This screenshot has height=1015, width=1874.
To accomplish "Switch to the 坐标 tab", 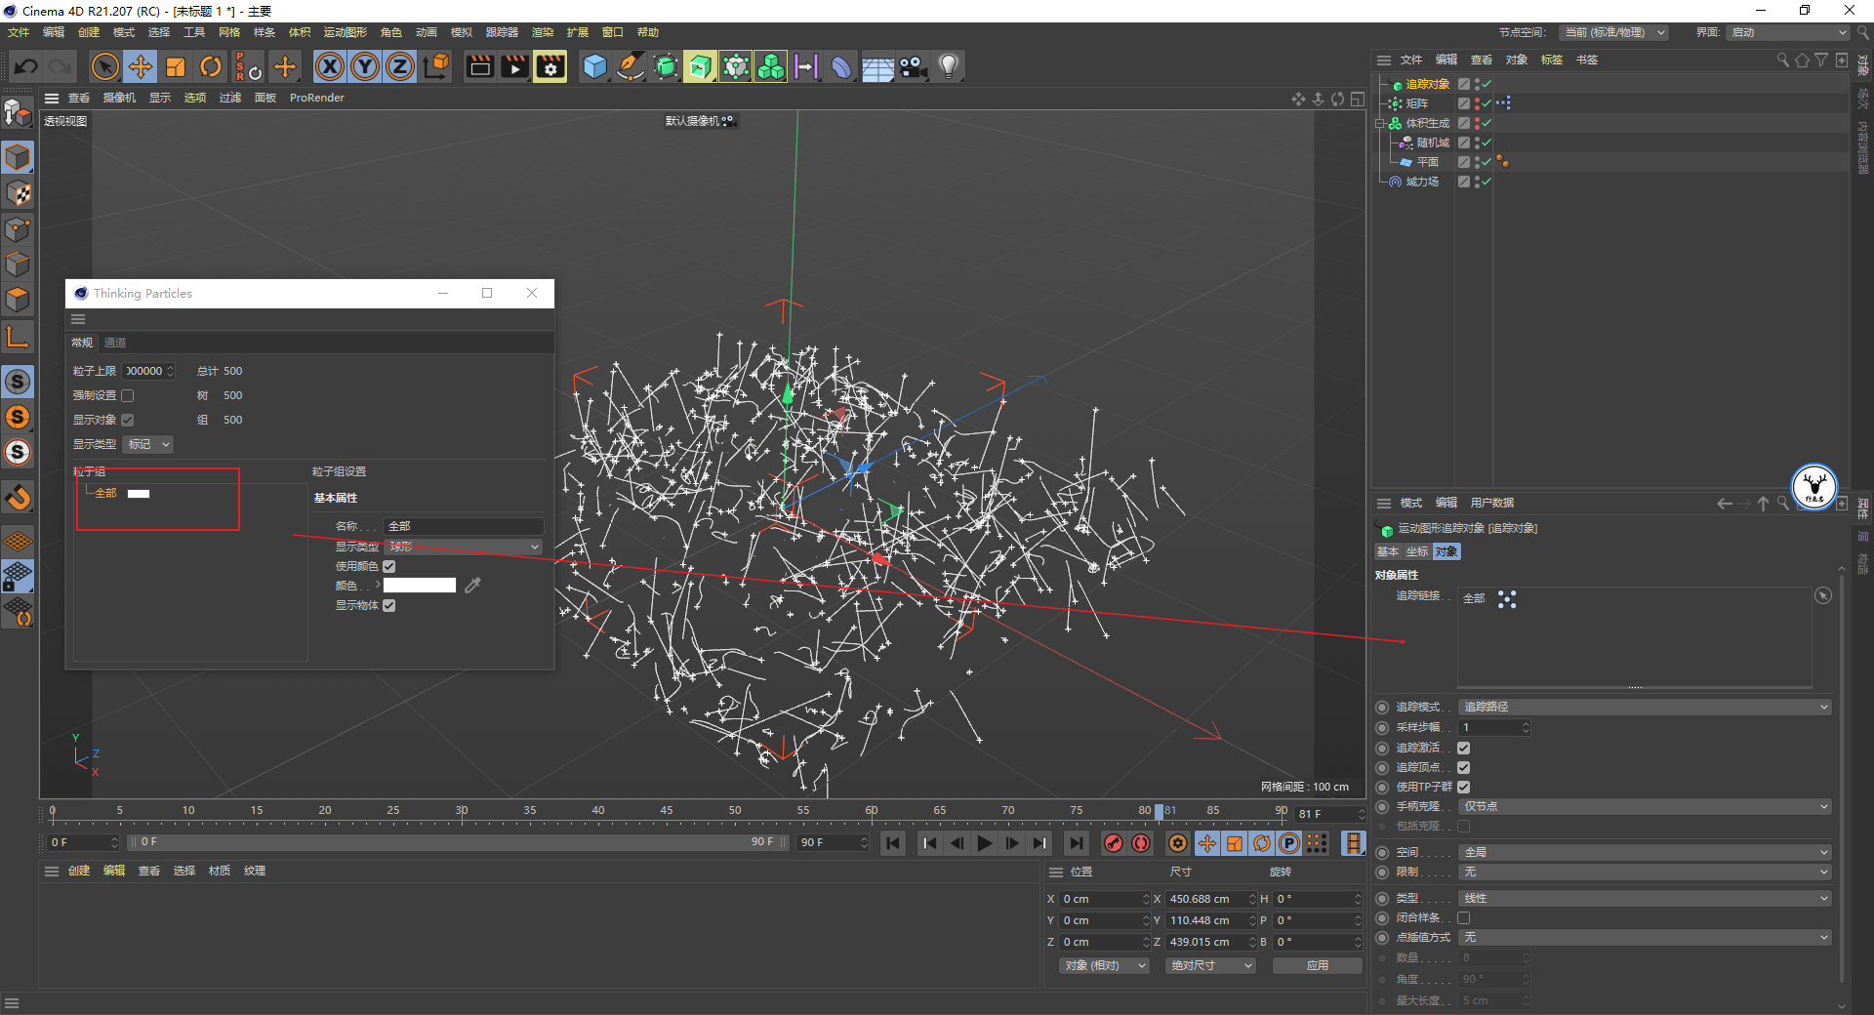I will click(1416, 551).
